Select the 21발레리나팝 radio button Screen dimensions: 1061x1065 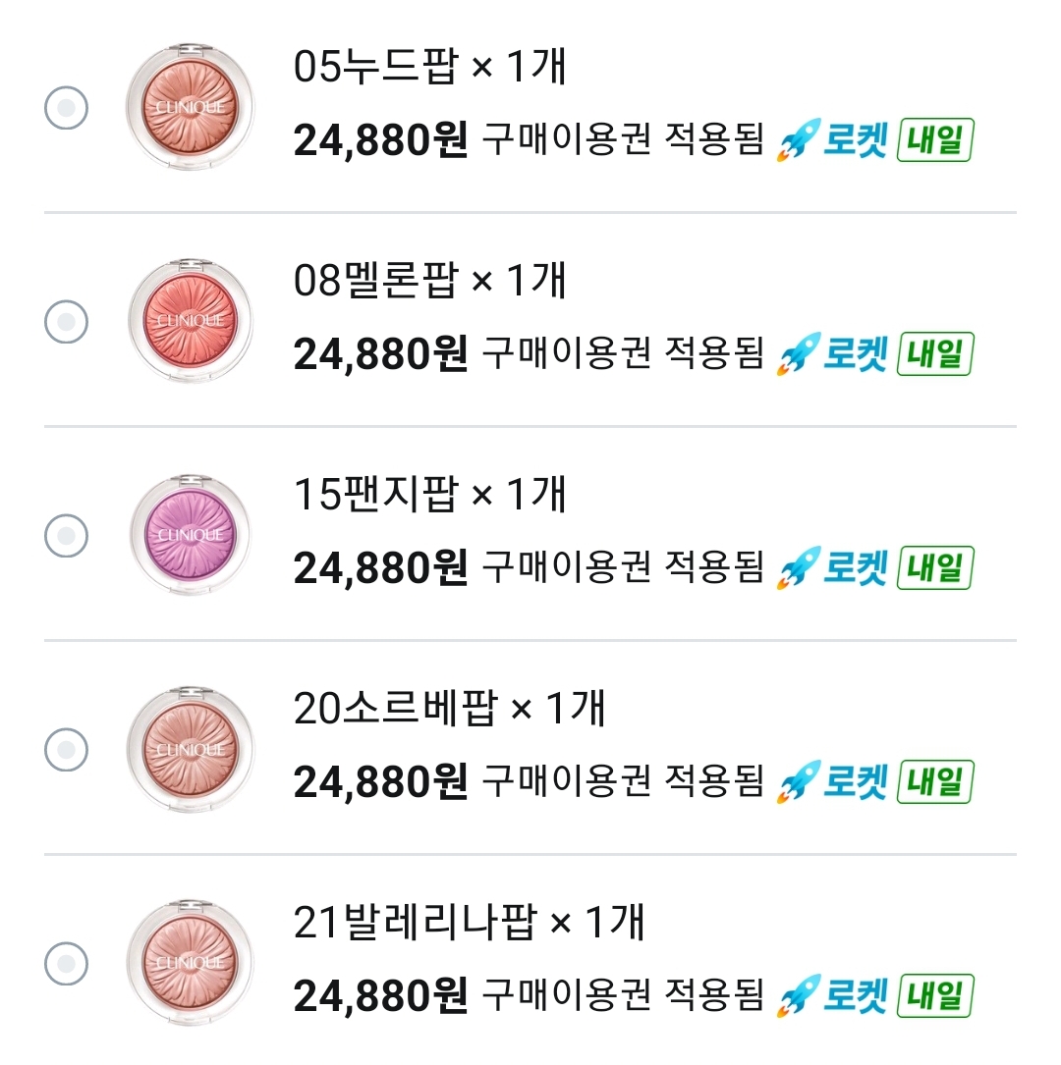click(x=67, y=962)
